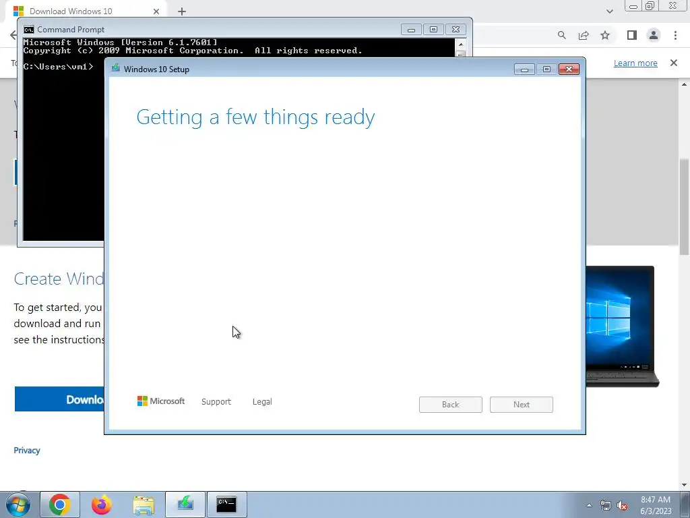Open the Windows Start menu

[x=18, y=505]
